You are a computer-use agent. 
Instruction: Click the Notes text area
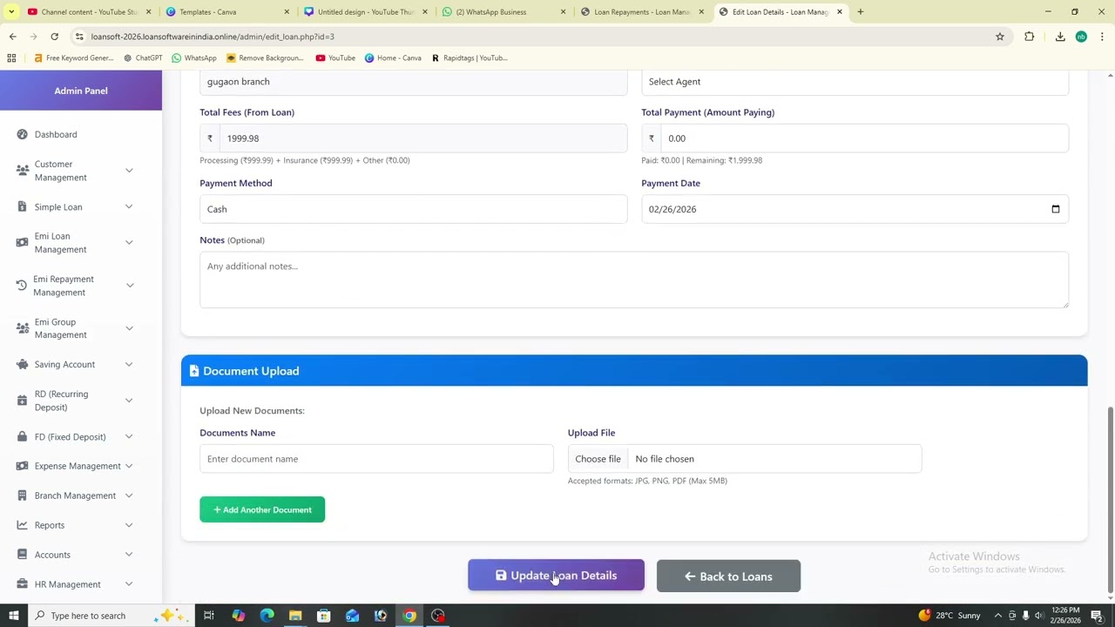[x=634, y=280]
